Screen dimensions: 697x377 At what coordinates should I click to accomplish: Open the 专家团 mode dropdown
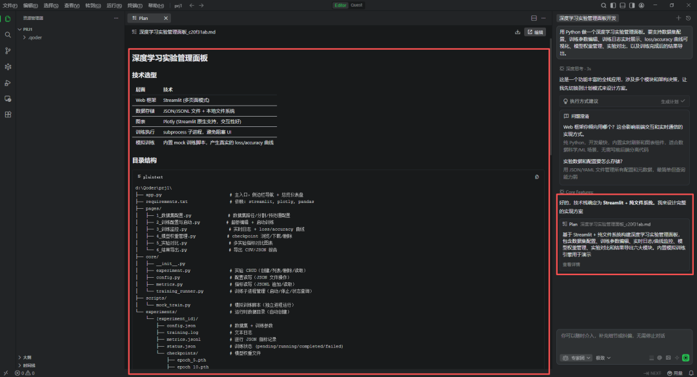(x=576, y=358)
